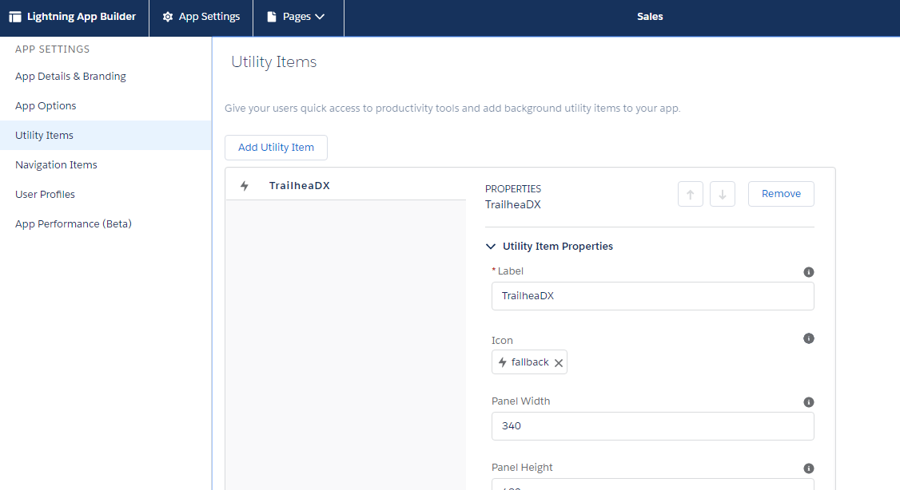Move utility item down with arrow button

pos(723,194)
